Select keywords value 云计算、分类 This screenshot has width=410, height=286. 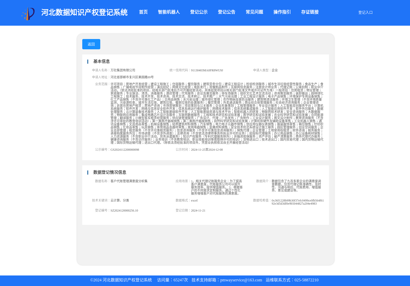point(120,200)
